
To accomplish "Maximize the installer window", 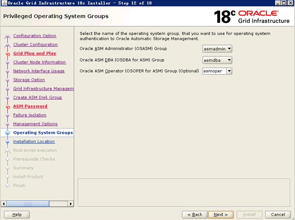I will [284, 3].
